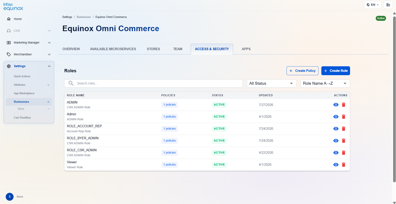
Task: Open Cart Workflow in sidebar
Action: pyautogui.click(x=22, y=118)
